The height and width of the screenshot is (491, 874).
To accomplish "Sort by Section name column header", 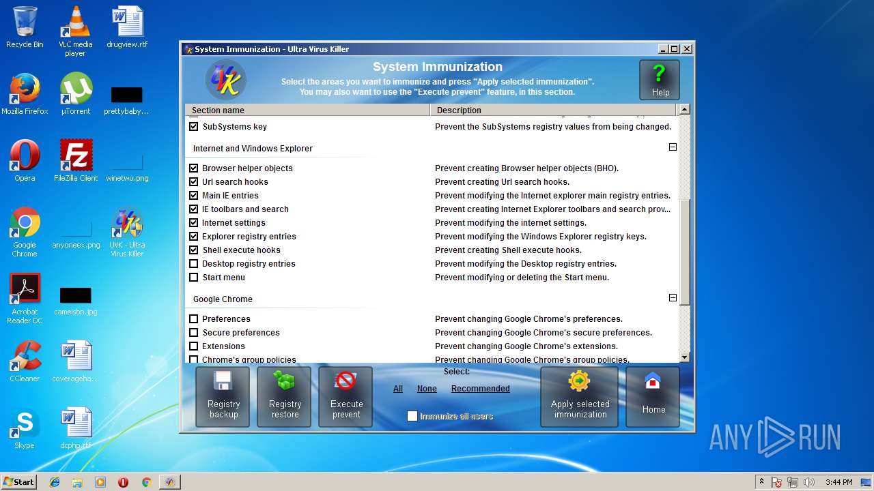I will 308,110.
